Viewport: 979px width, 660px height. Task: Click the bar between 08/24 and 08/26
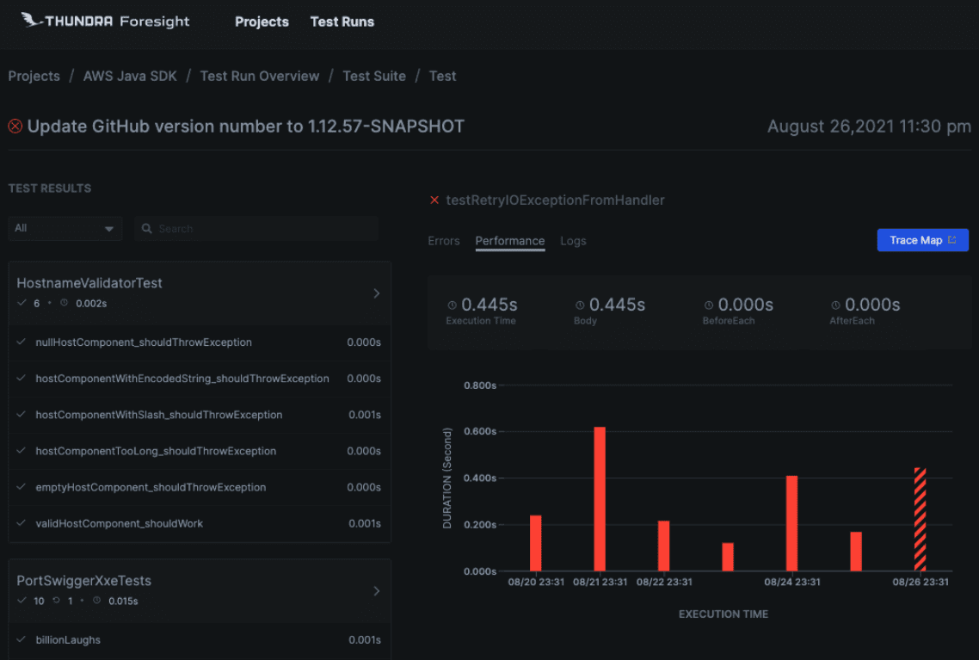click(x=856, y=552)
